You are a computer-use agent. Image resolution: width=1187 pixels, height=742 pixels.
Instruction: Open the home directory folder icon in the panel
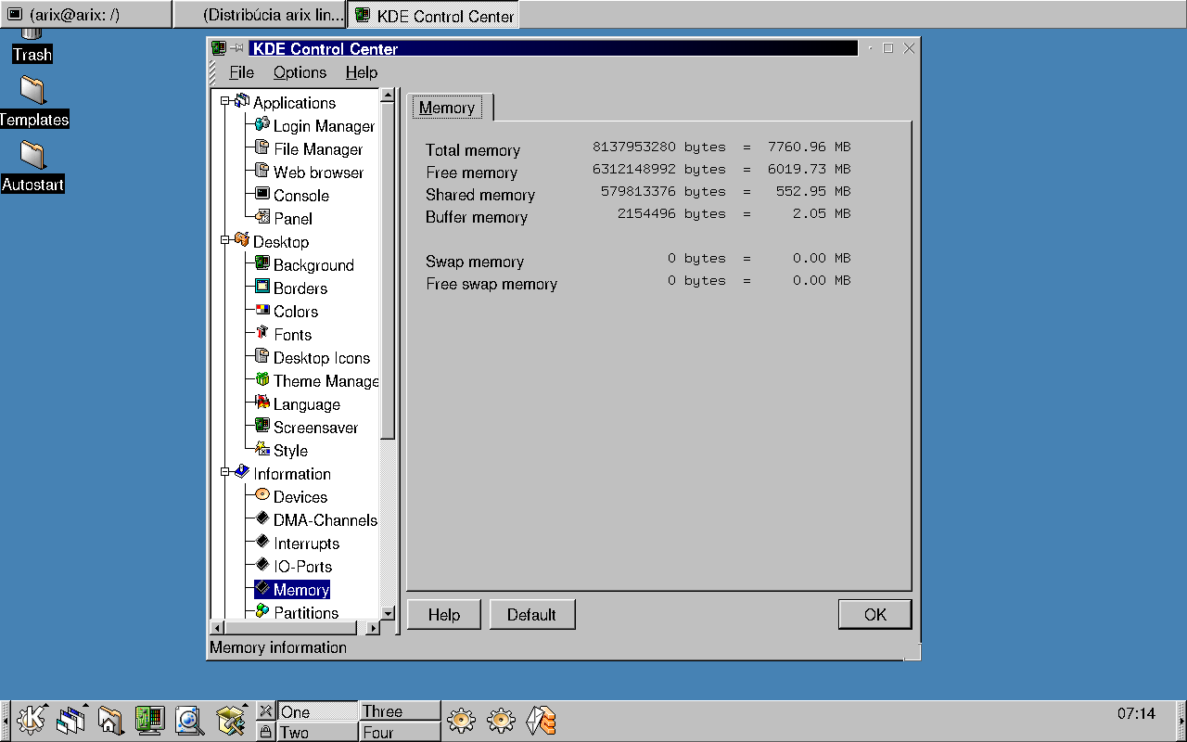tap(110, 720)
